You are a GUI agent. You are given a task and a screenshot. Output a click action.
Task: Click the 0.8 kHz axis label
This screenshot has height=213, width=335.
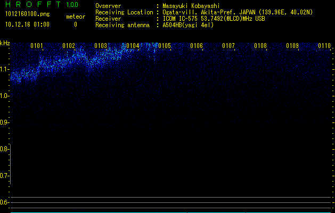[x=4, y=149]
